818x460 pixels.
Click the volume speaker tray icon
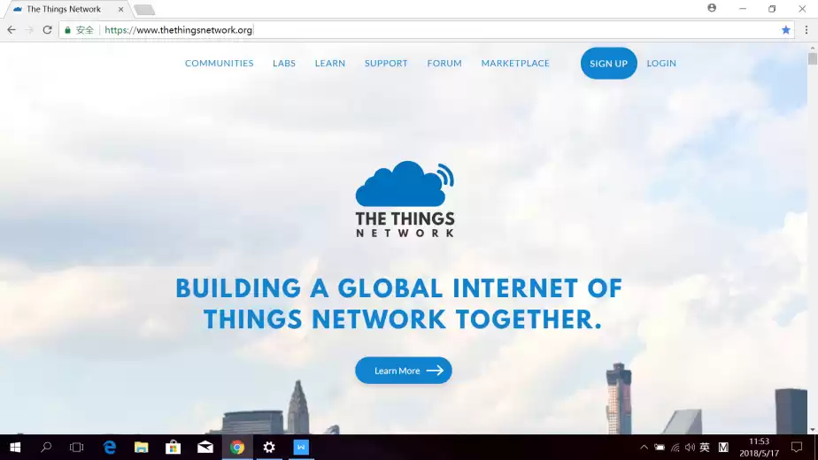click(x=690, y=448)
